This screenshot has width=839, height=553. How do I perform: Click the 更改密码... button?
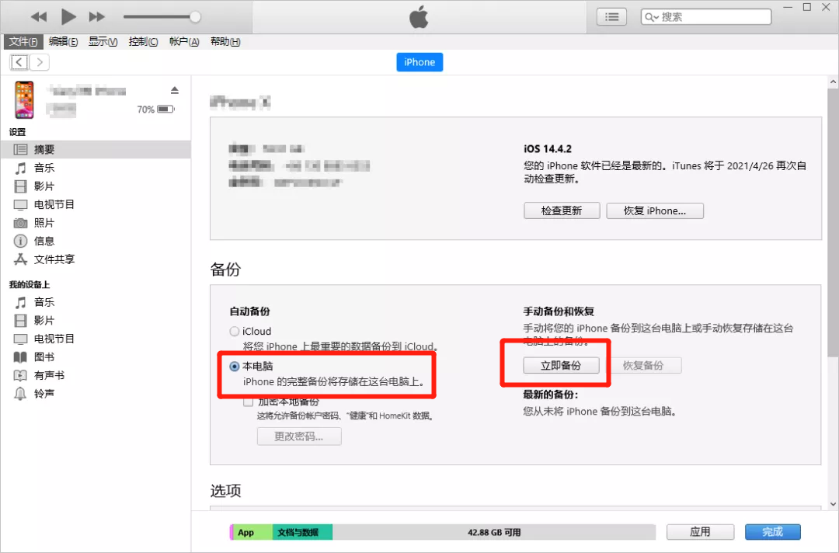click(x=299, y=436)
